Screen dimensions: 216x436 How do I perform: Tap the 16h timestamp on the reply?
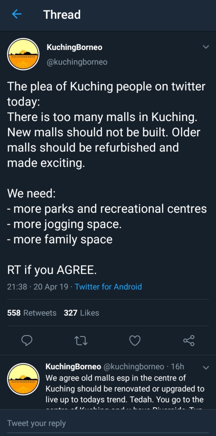point(177,366)
